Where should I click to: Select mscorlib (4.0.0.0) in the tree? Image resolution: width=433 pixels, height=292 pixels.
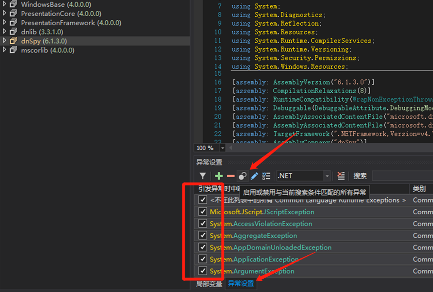pyautogui.click(x=48, y=50)
